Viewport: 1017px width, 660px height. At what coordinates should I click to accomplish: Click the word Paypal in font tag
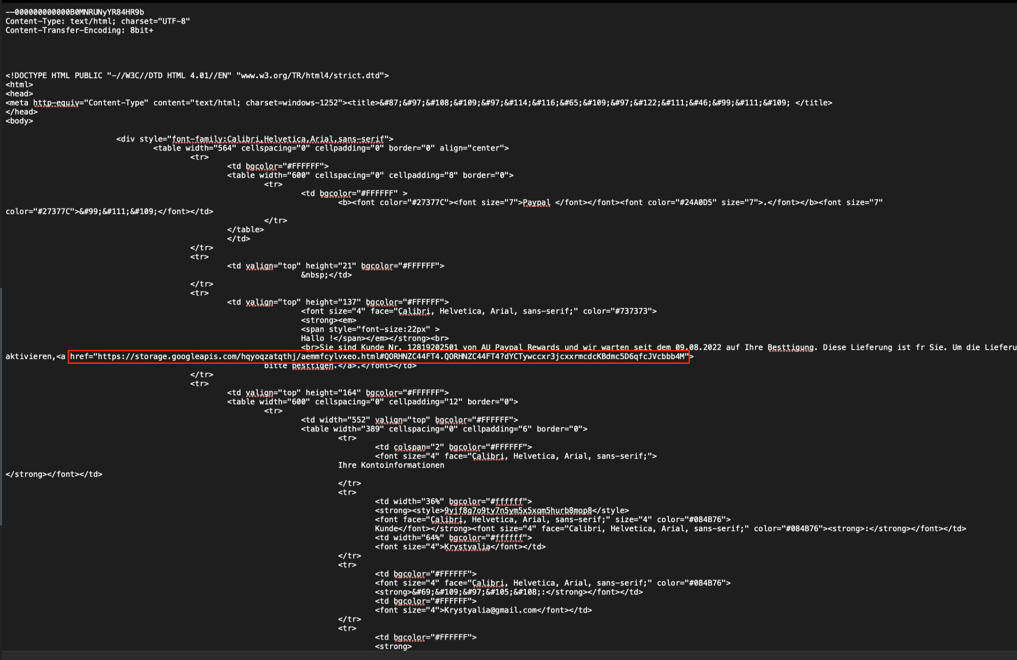(x=536, y=203)
